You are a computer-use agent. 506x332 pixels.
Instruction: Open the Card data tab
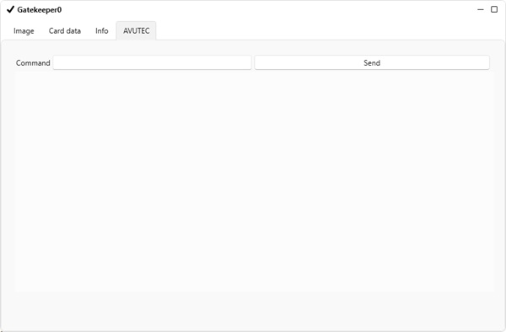65,31
